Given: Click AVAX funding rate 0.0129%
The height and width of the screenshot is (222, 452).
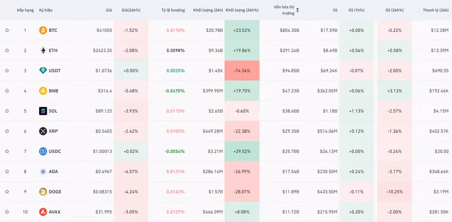Looking at the screenshot, I should pyautogui.click(x=176, y=212).
